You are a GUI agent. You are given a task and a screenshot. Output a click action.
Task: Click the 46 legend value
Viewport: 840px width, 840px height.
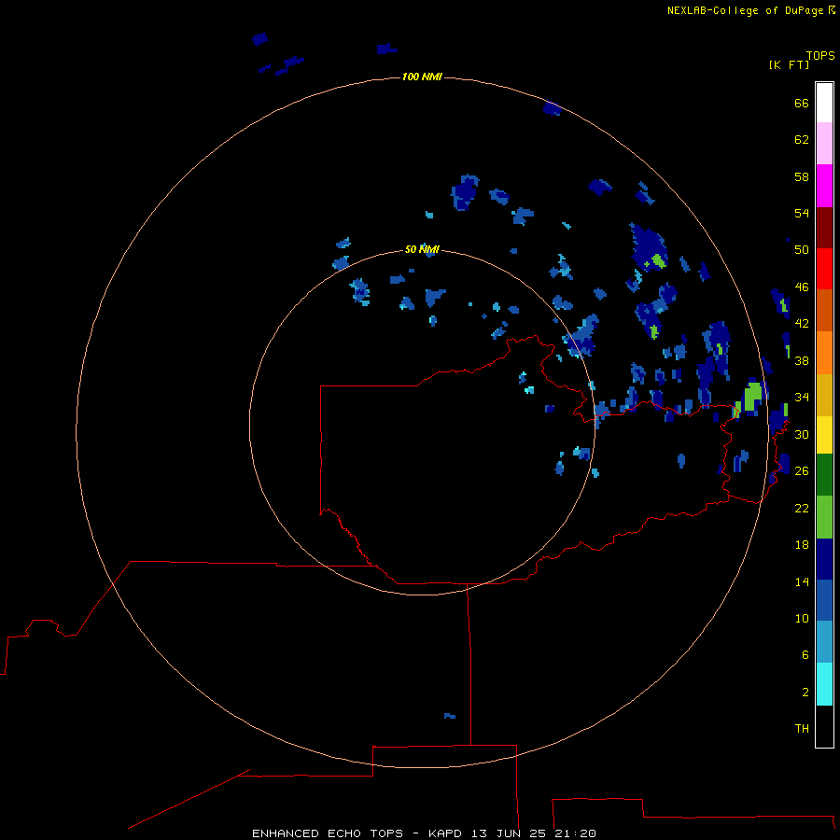coord(802,287)
